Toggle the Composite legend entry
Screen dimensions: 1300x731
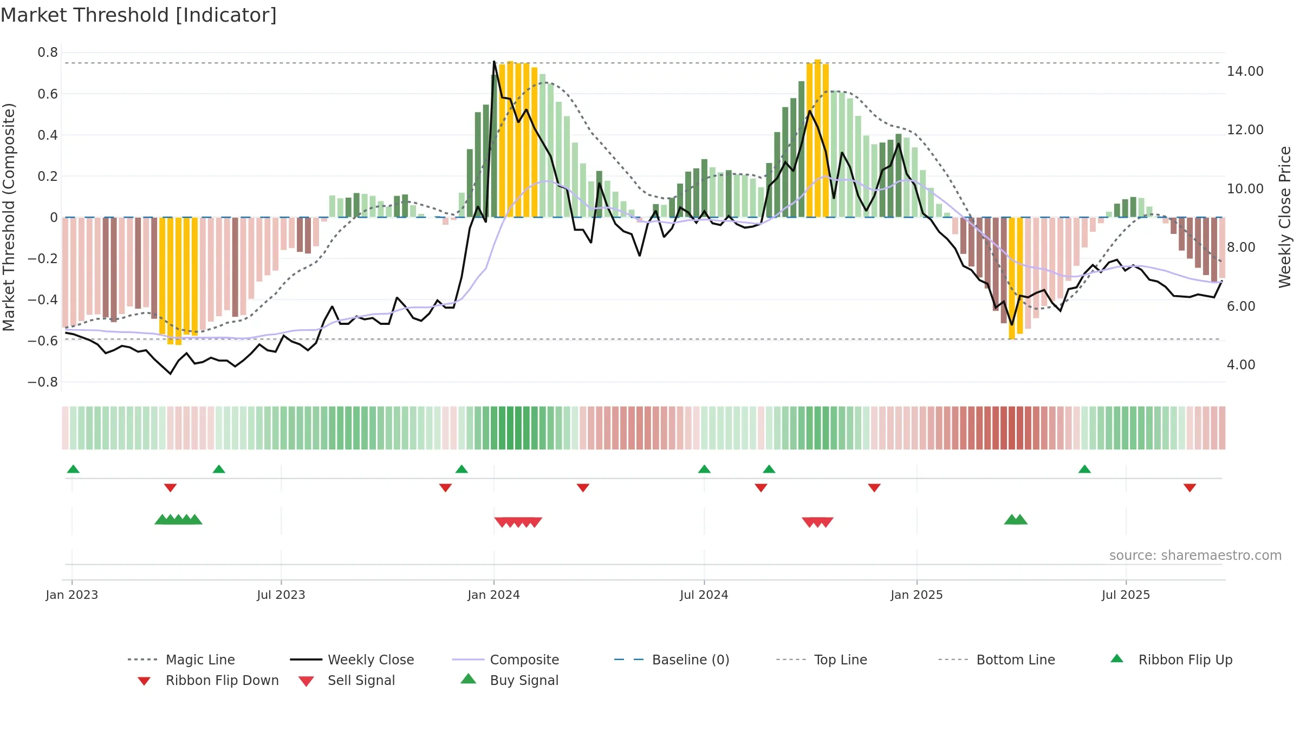pyautogui.click(x=505, y=660)
